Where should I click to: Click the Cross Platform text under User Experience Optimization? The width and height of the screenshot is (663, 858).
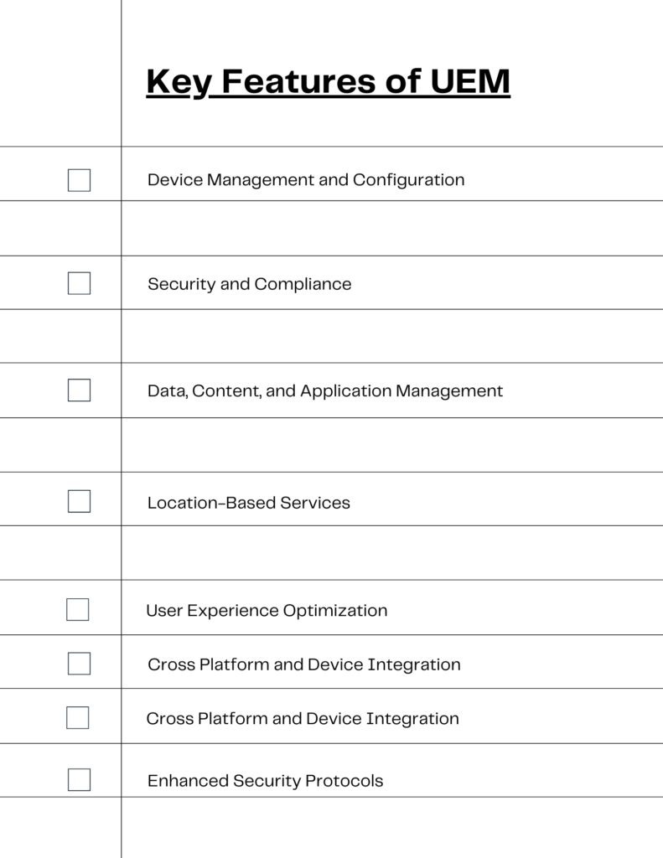tap(304, 664)
